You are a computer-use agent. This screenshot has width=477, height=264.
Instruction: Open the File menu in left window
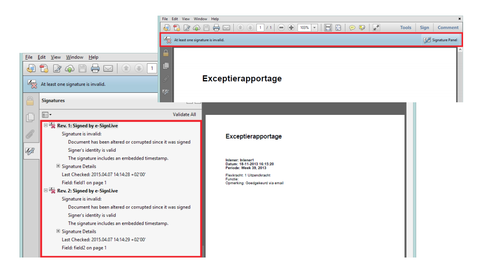[29, 57]
